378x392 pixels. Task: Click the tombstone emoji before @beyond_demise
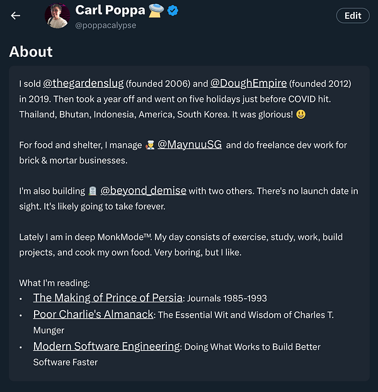[x=93, y=191]
